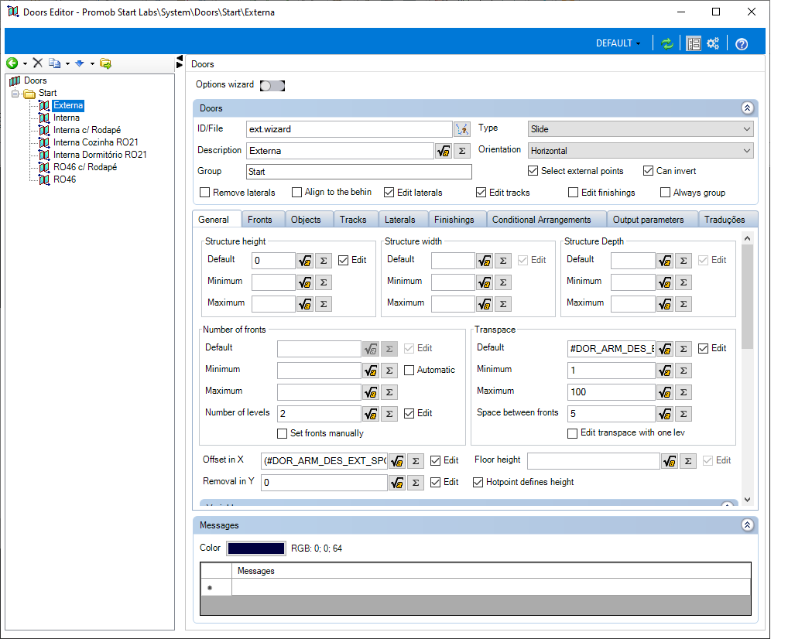Click the delete X toolbar icon

pos(38,63)
